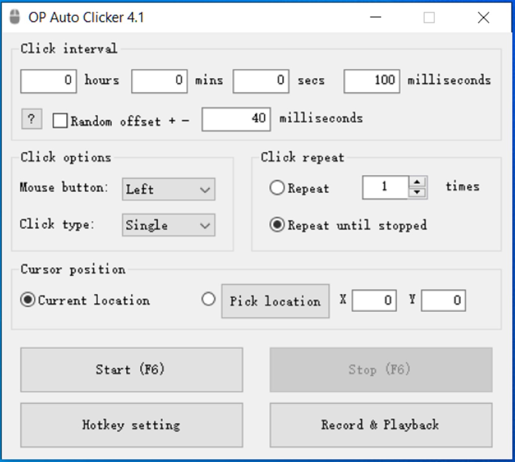This screenshot has height=462, width=515.
Task: Click the hours input field
Action: [x=48, y=80]
